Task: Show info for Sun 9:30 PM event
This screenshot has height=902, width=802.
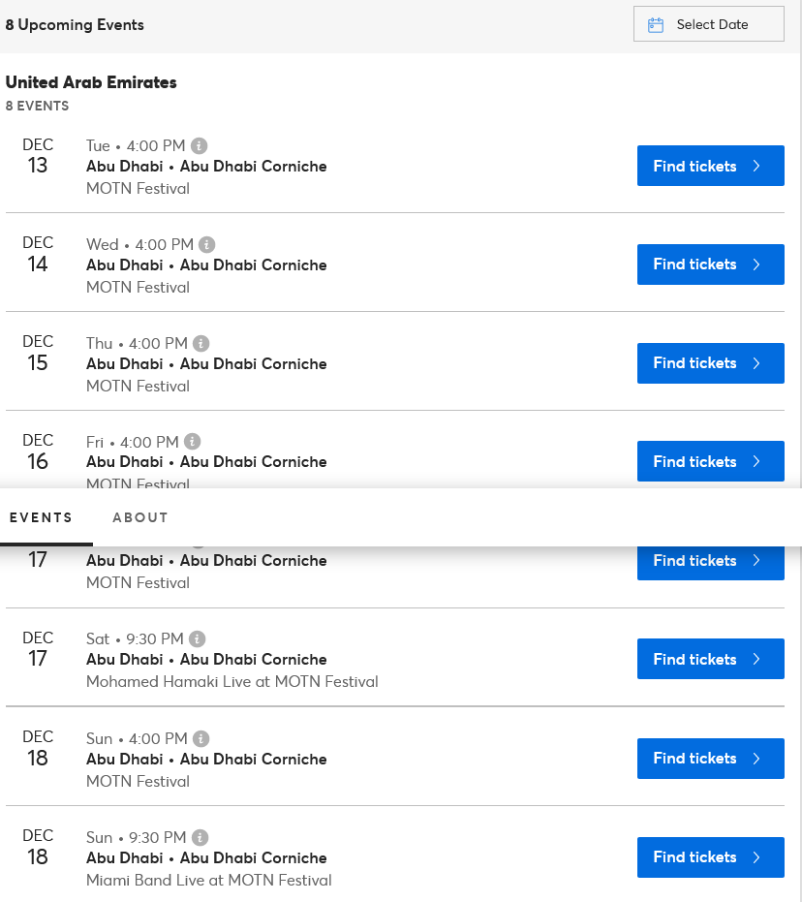Action: [200, 837]
